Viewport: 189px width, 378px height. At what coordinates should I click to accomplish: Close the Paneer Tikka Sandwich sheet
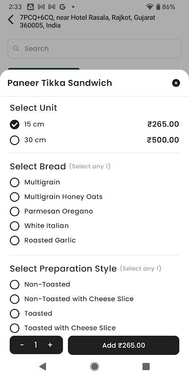(176, 83)
